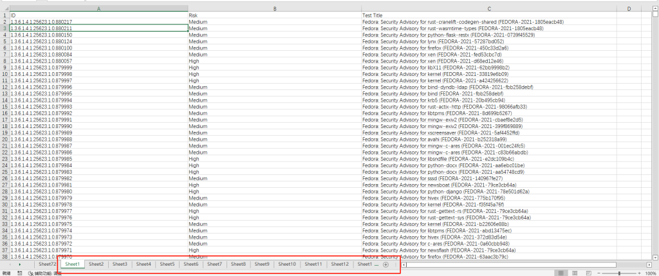Click the Risk header cell
Image resolution: width=659 pixels, height=276 pixels.
[x=274, y=15]
